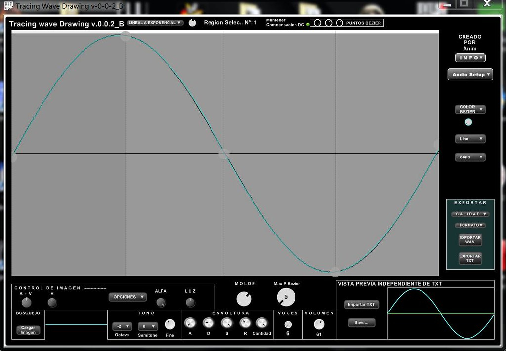Adjust the LUZ brightness knob

[190, 303]
